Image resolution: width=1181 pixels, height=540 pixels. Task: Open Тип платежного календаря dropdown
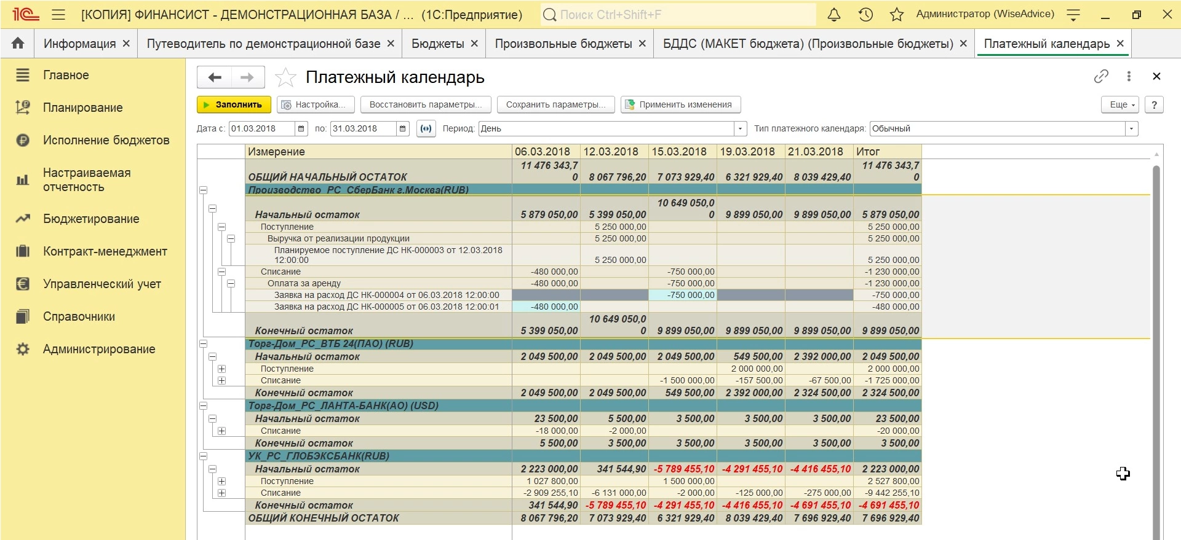point(1131,128)
